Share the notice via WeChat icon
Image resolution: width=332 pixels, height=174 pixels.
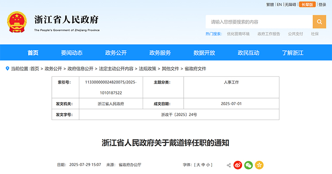click(248, 165)
